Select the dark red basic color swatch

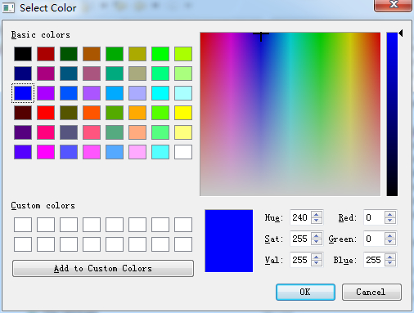pos(46,54)
